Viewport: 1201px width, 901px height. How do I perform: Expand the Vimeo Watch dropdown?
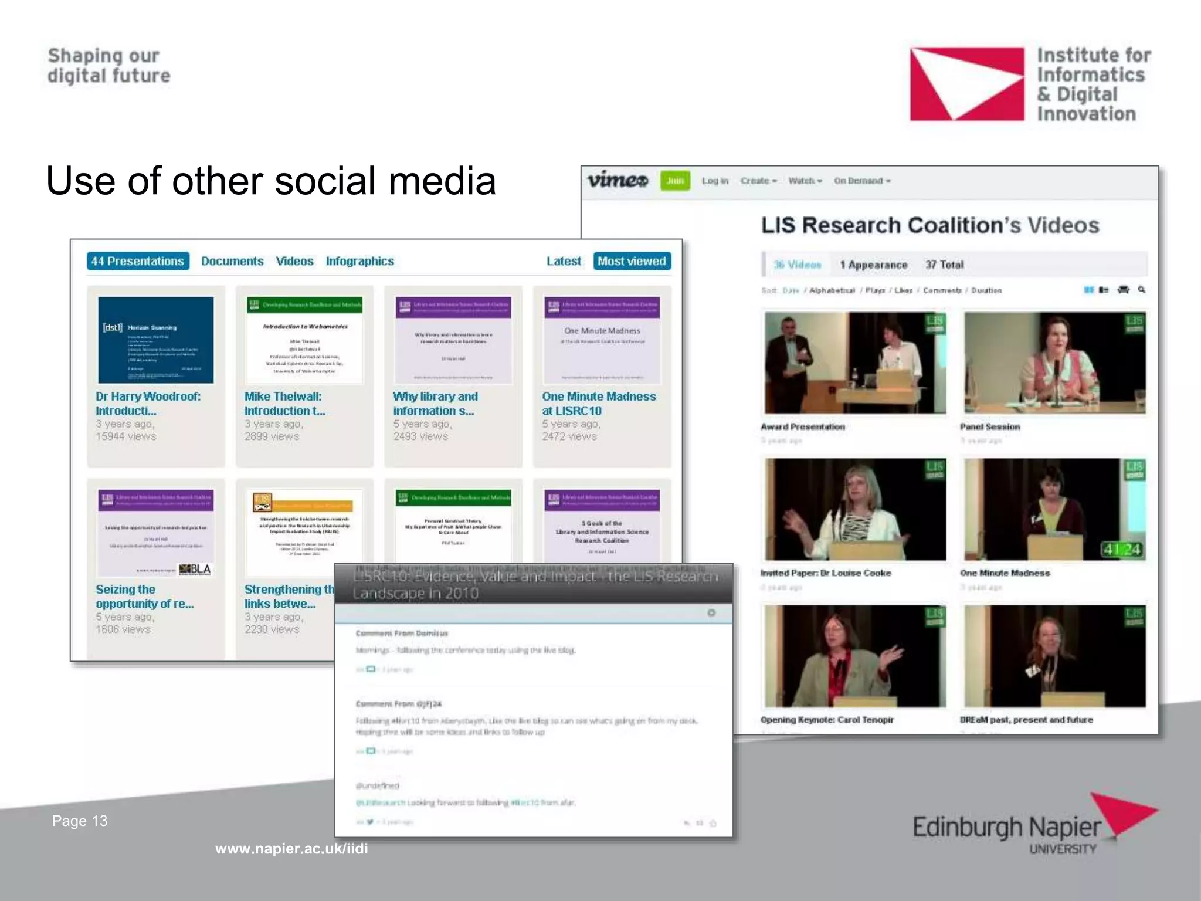point(805,181)
